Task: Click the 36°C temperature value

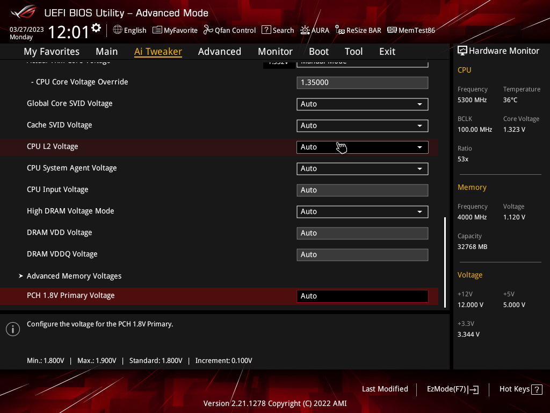Action: pyautogui.click(x=510, y=100)
